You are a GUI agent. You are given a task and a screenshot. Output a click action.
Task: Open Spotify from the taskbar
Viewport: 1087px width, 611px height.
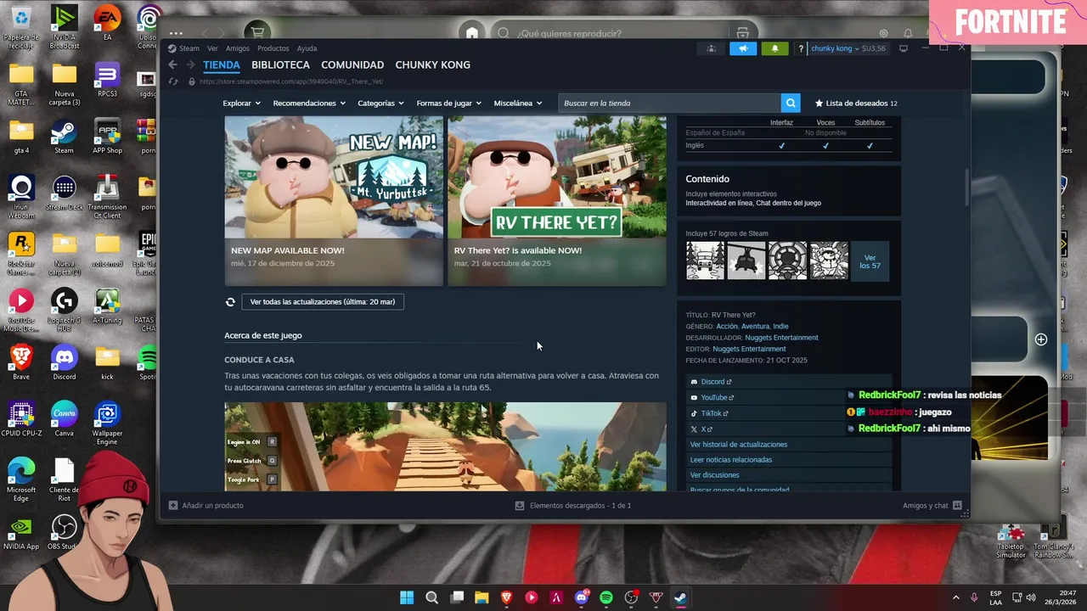point(606,597)
